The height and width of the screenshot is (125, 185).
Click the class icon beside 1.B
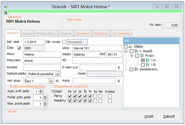pos(148,65)
